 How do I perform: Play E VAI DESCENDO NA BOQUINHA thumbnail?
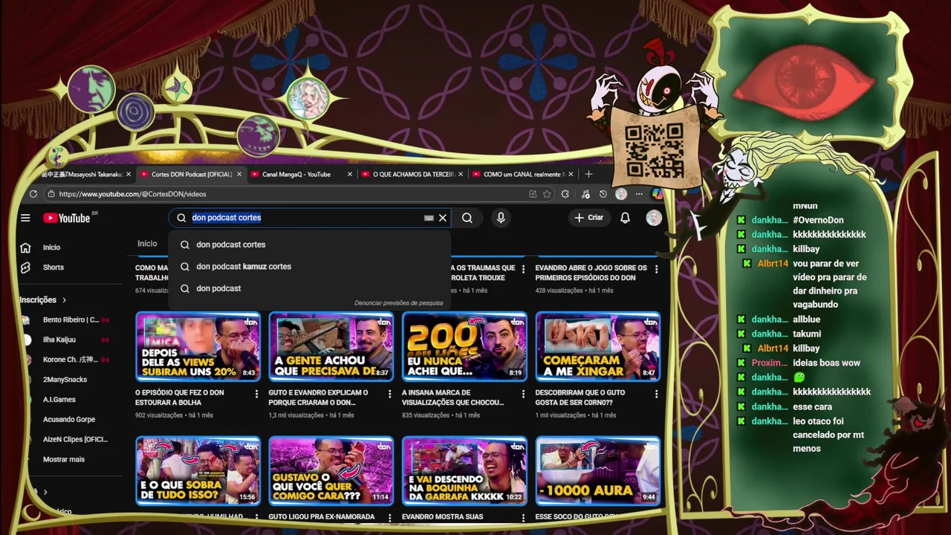point(464,470)
